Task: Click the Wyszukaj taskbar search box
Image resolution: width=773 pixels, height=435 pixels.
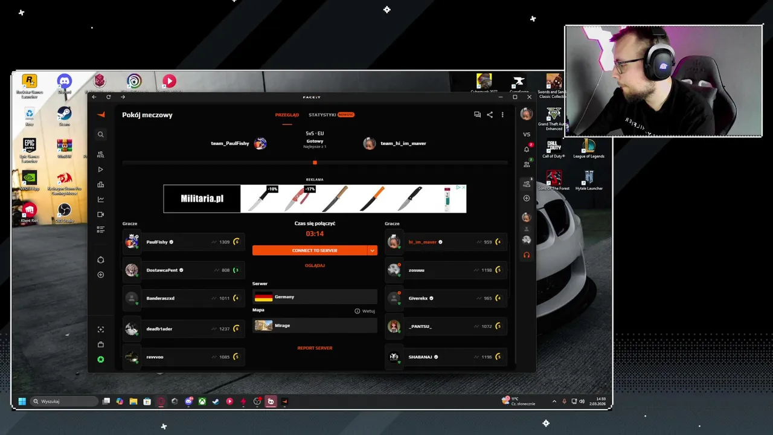Action: click(x=64, y=401)
